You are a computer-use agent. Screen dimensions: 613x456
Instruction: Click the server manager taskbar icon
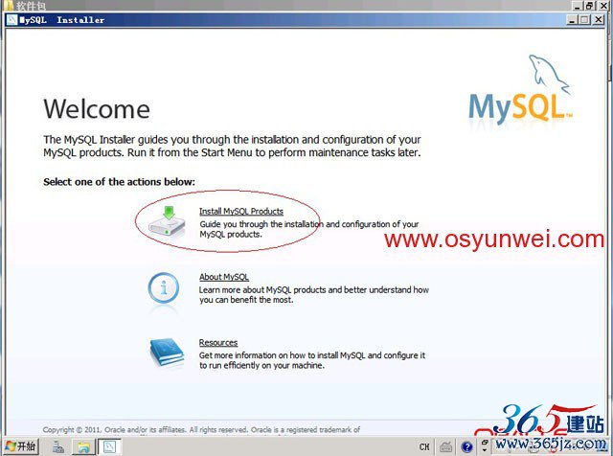(58, 446)
